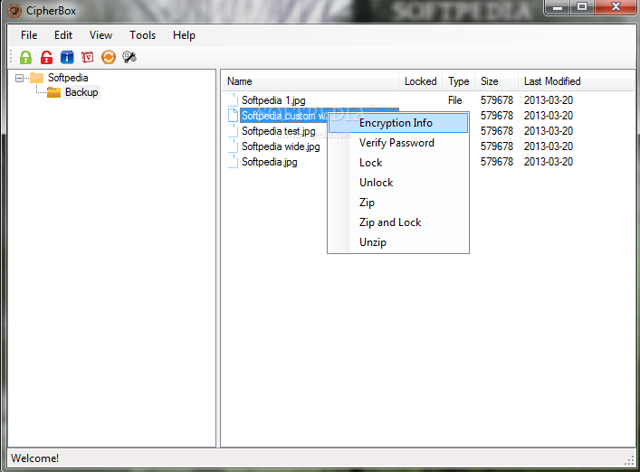The width and height of the screenshot is (640, 472).
Task: Choose Unlock in the context menu
Action: click(398, 183)
